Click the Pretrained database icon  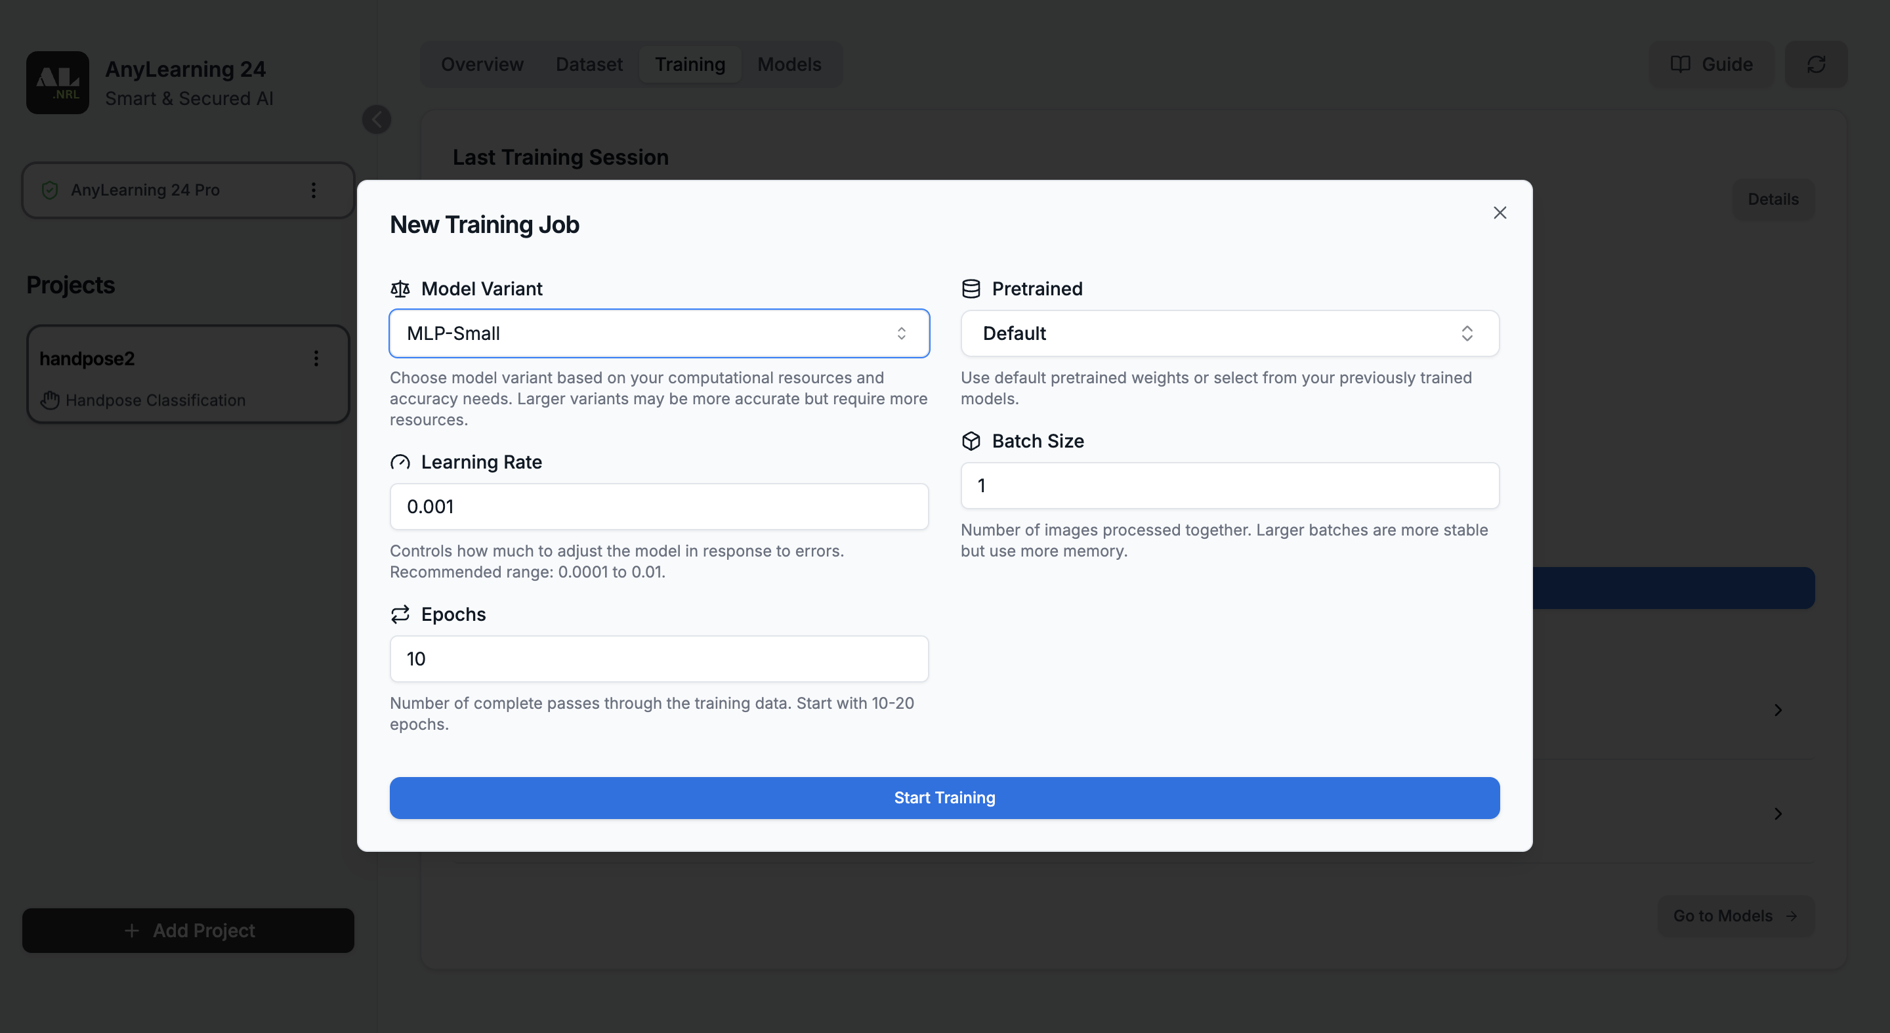pyautogui.click(x=971, y=289)
